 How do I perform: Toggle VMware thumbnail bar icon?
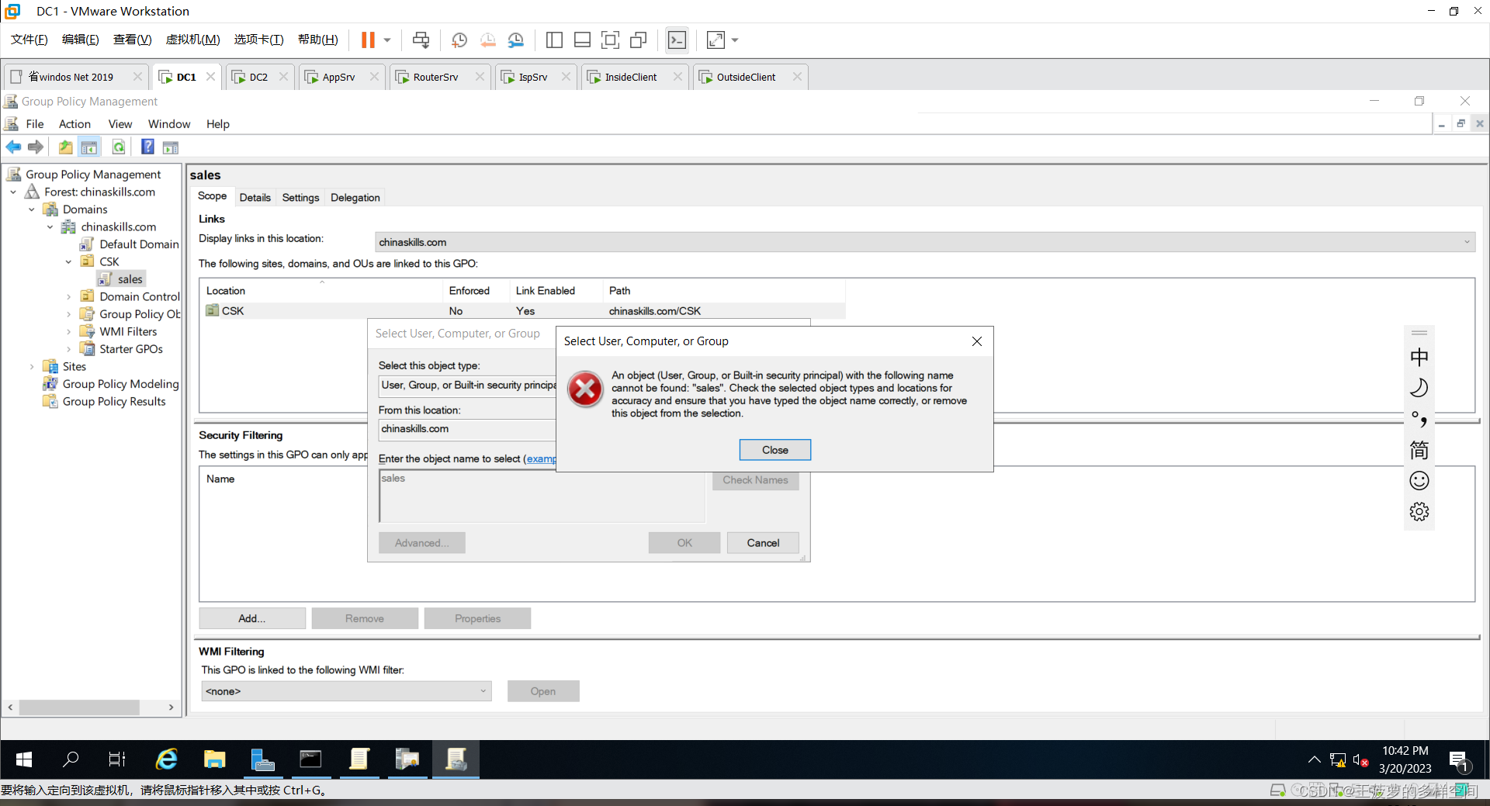(x=582, y=40)
